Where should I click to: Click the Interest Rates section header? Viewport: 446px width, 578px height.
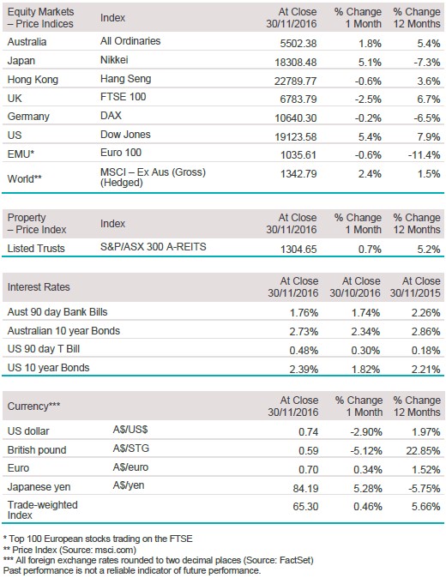tap(39, 287)
